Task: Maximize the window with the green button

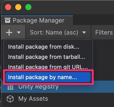Action: click(x=28, y=7)
